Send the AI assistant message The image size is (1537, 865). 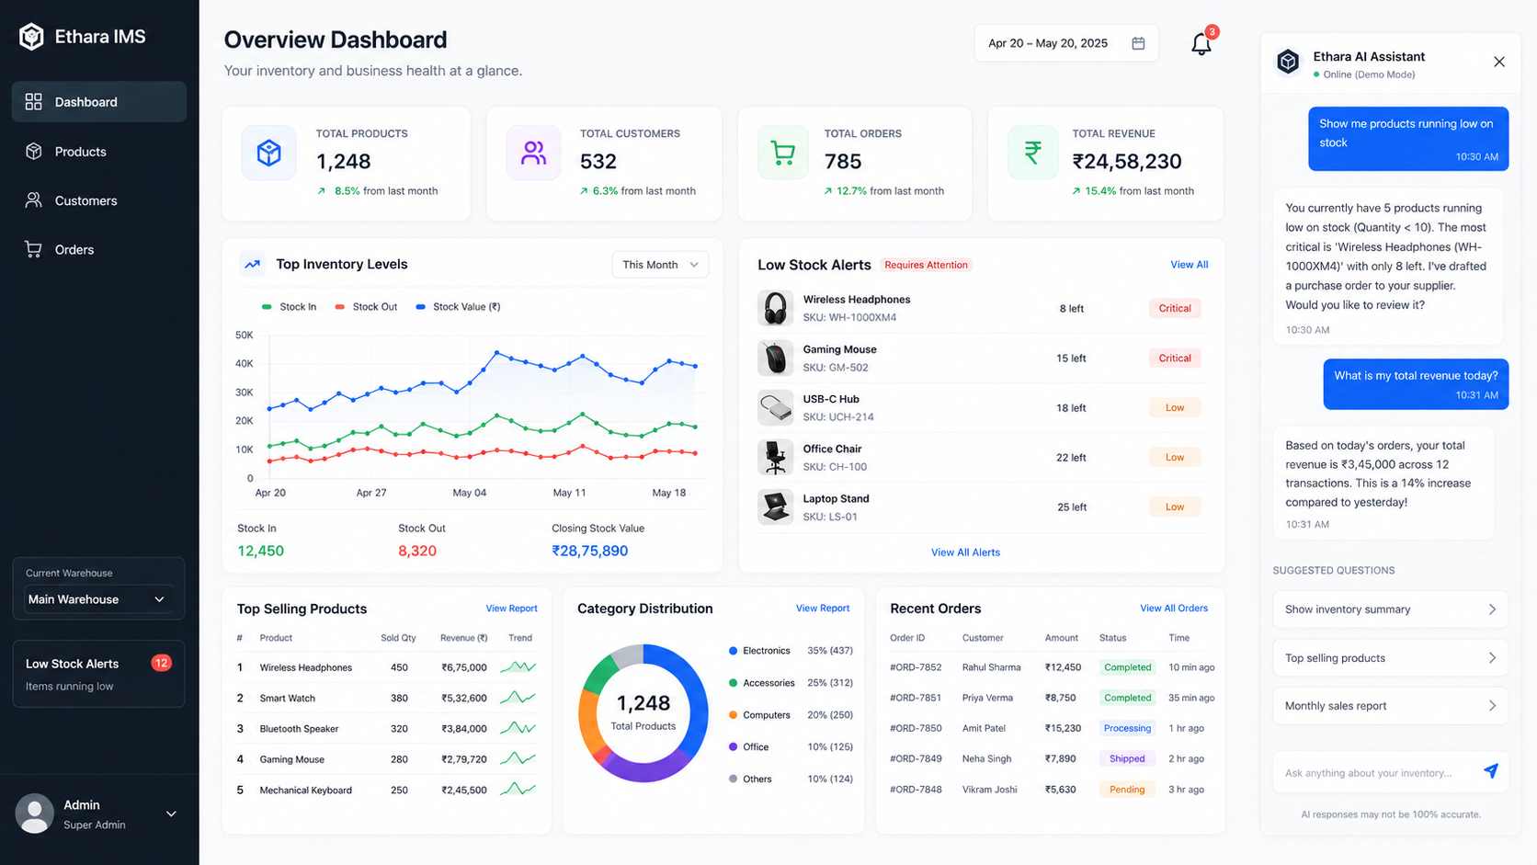click(x=1490, y=771)
